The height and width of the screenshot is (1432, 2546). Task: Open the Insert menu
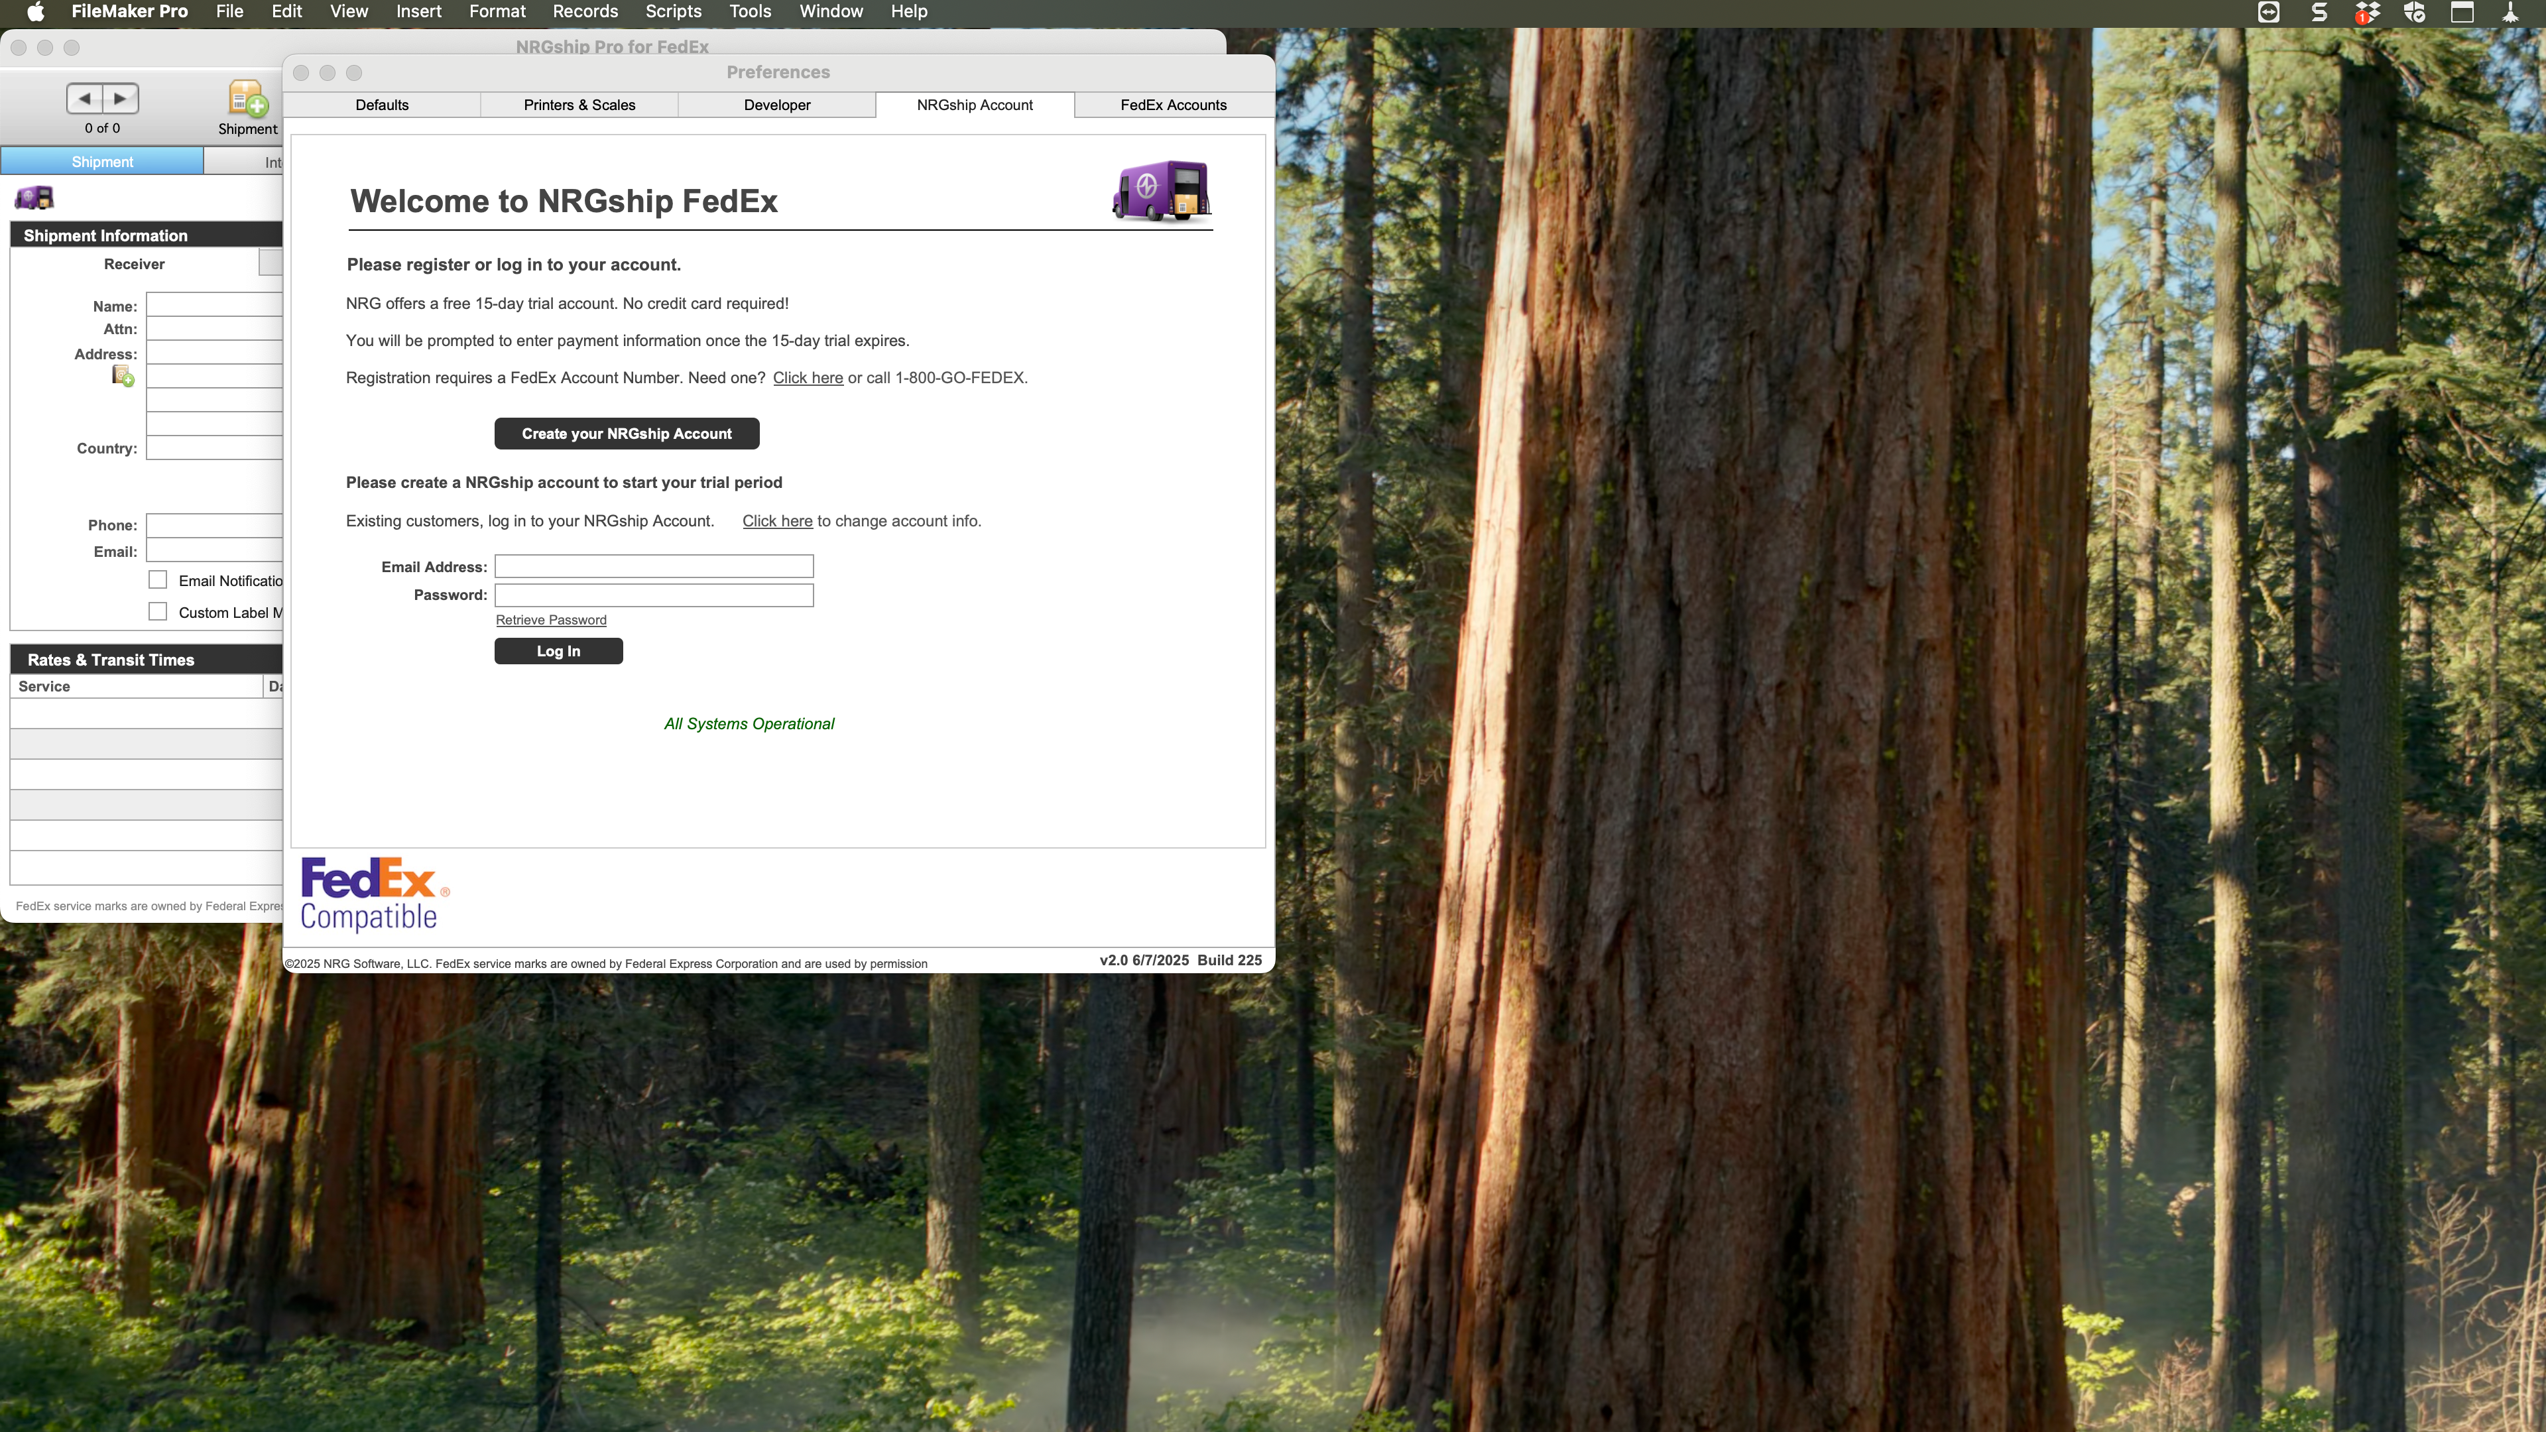click(x=419, y=12)
